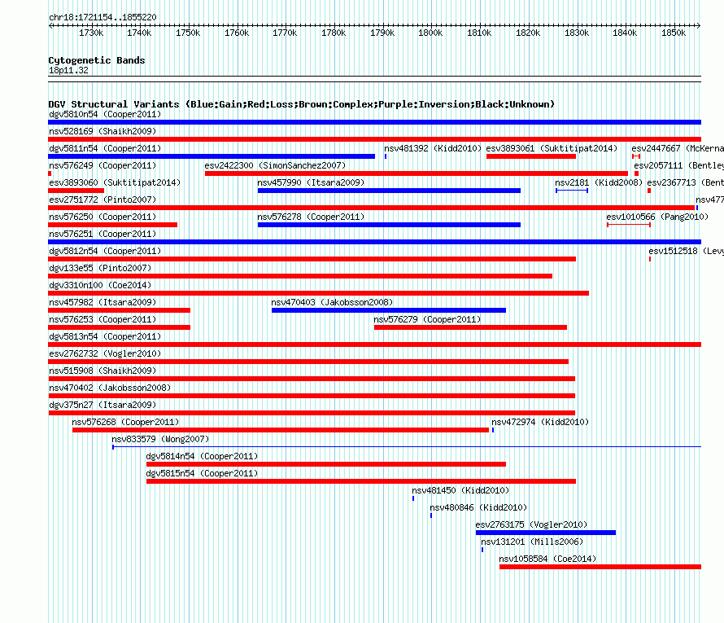Image resolution: width=724 pixels, height=623 pixels.
Task: Select red nsv576268 loss bar
Action: click(281, 430)
